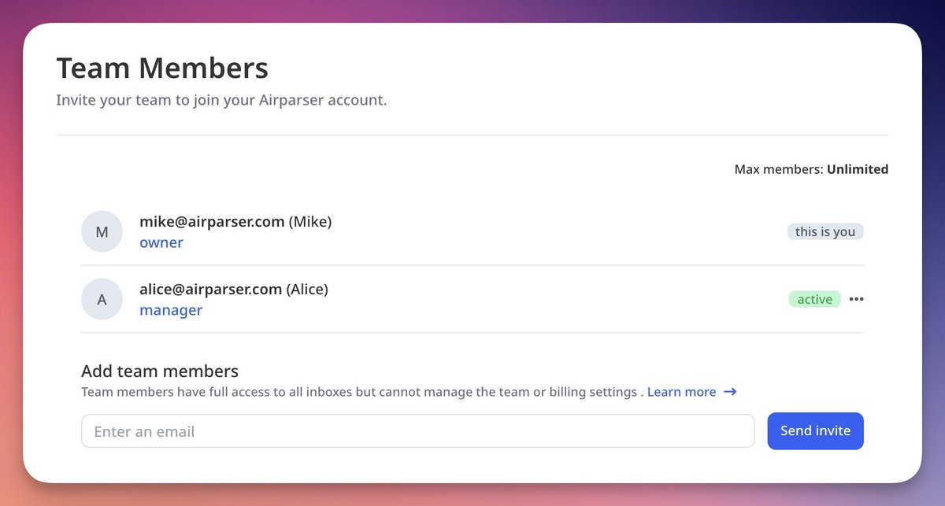Image resolution: width=945 pixels, height=506 pixels.
Task: Click inside the Enter an email field
Action: [x=417, y=430]
